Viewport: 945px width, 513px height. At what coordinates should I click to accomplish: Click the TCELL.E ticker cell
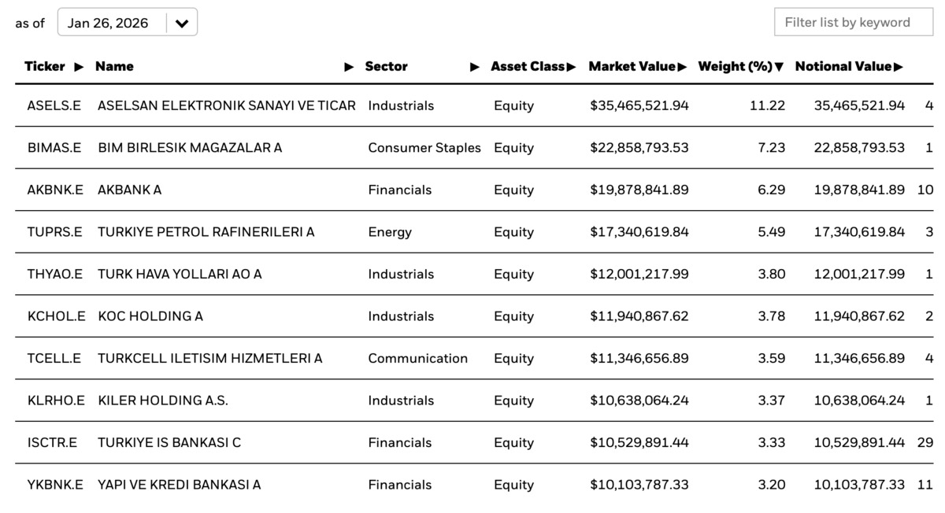pos(54,358)
